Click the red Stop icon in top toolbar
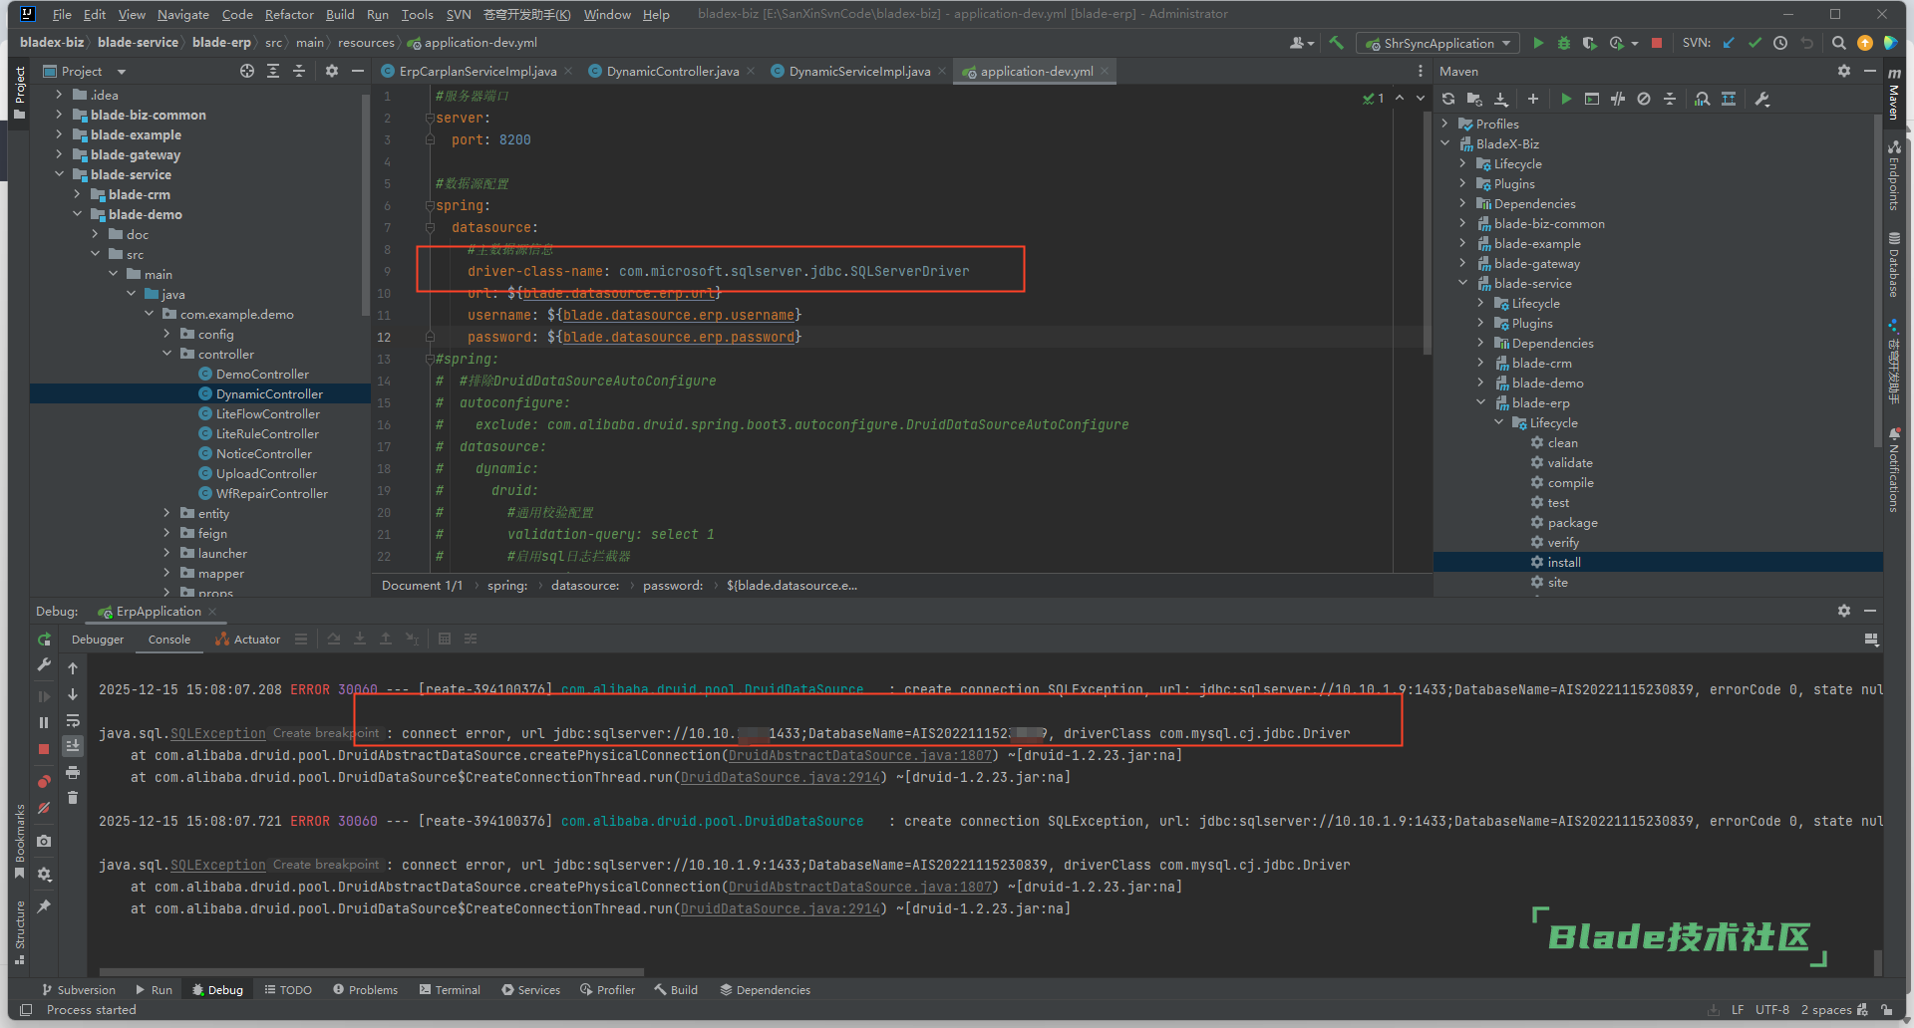 pyautogui.click(x=1657, y=43)
